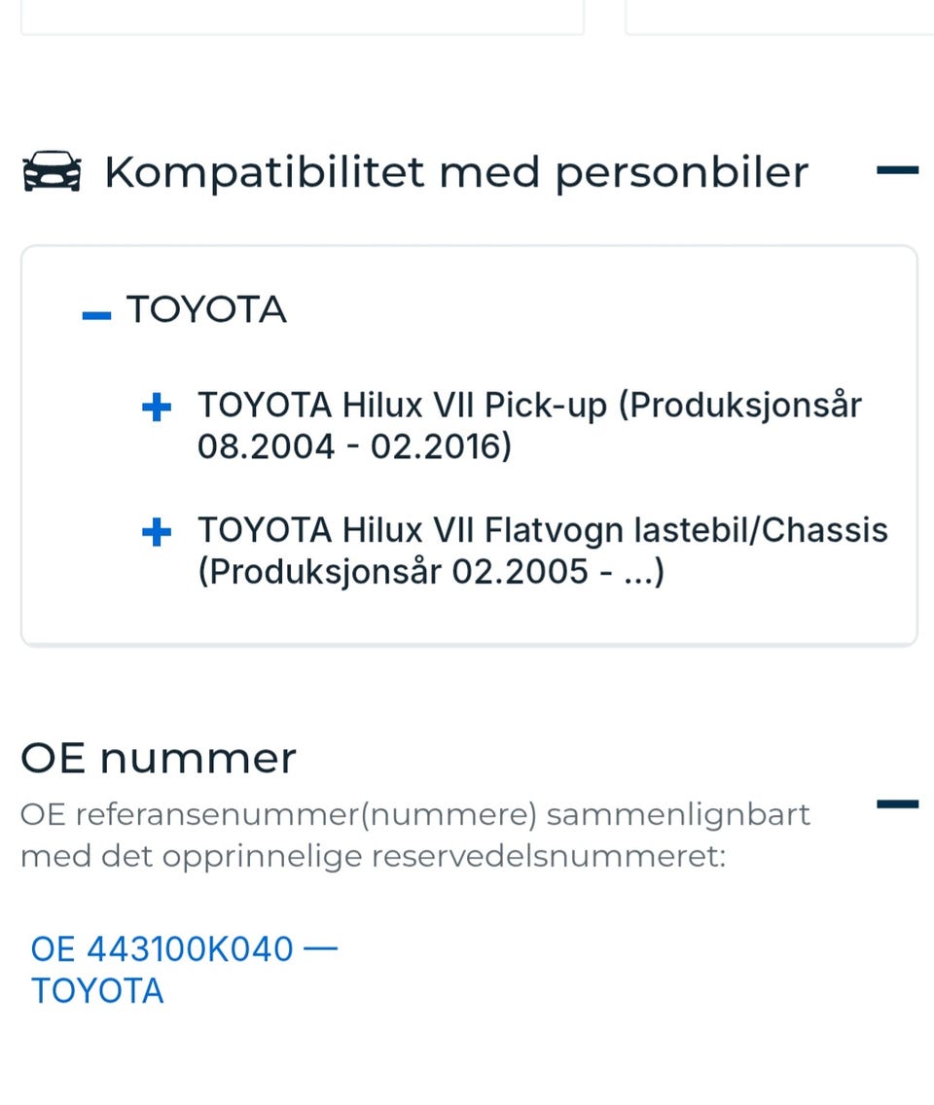Click the partially visible card at top left

(x=302, y=18)
